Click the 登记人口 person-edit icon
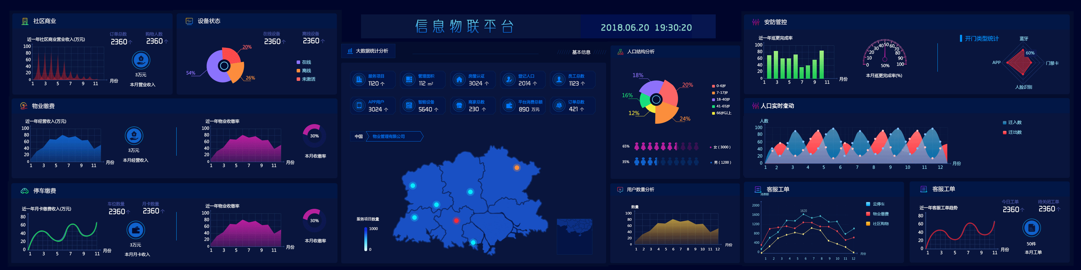This screenshot has width=1081, height=270. coord(509,80)
